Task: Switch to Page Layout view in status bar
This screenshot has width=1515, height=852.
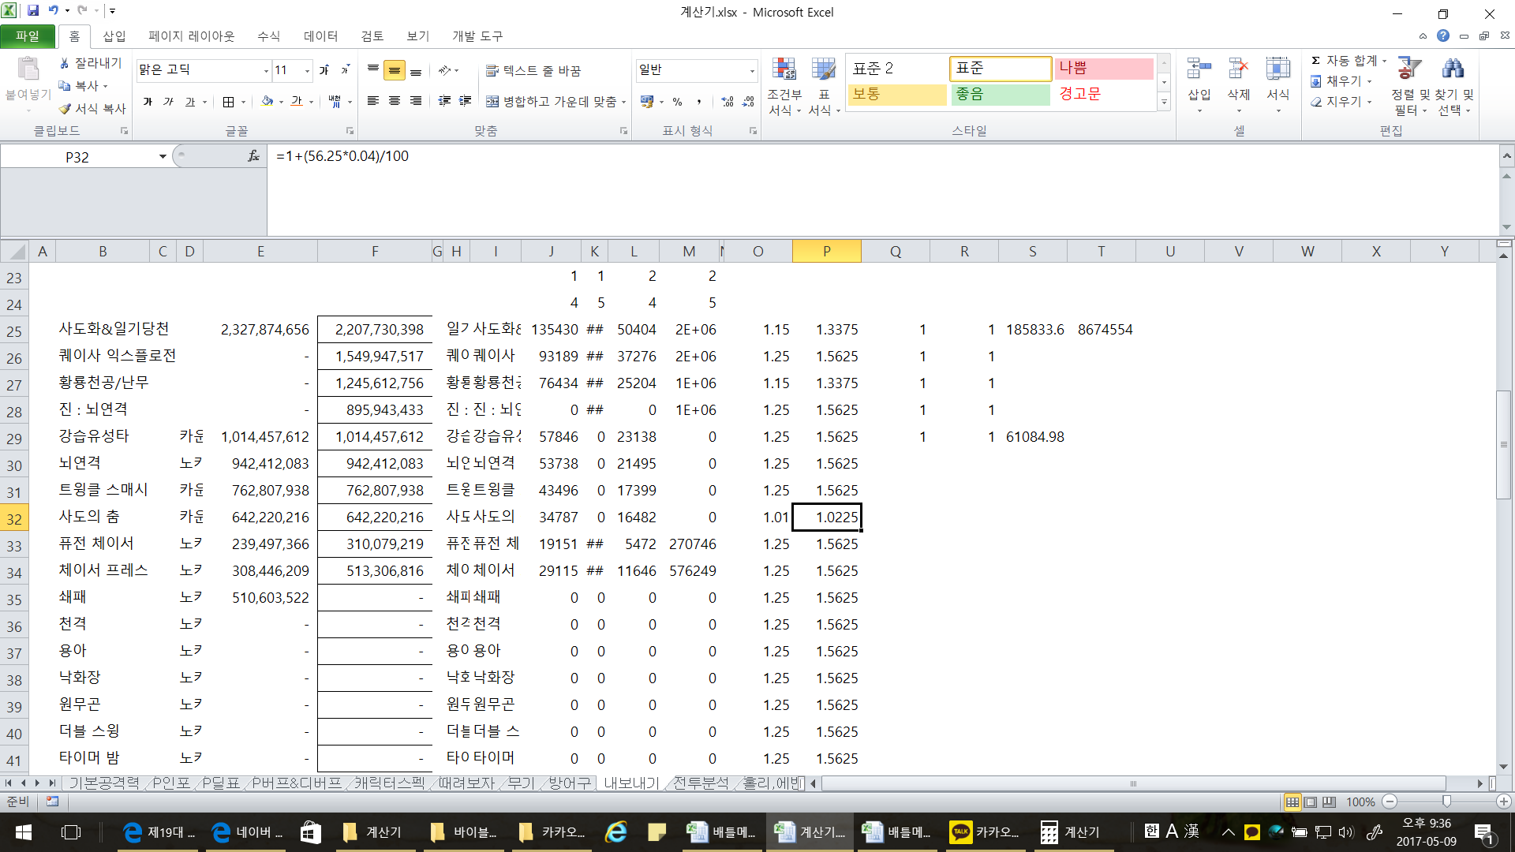Action: click(x=1311, y=802)
